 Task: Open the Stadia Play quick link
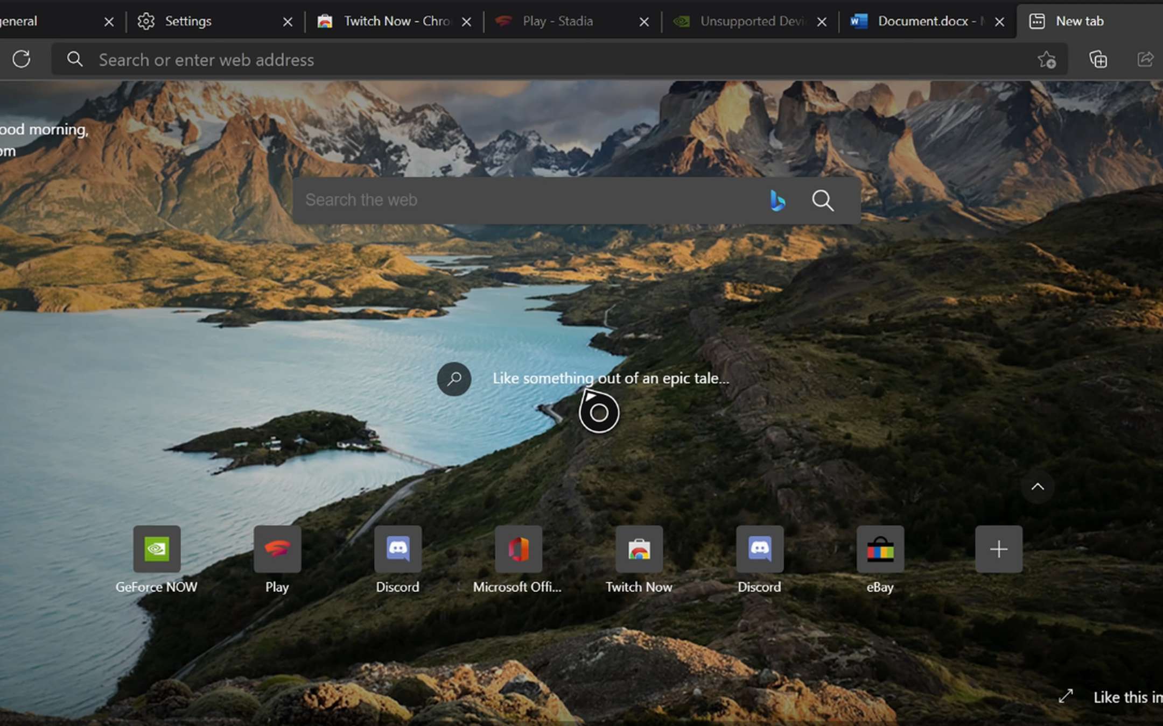(277, 549)
